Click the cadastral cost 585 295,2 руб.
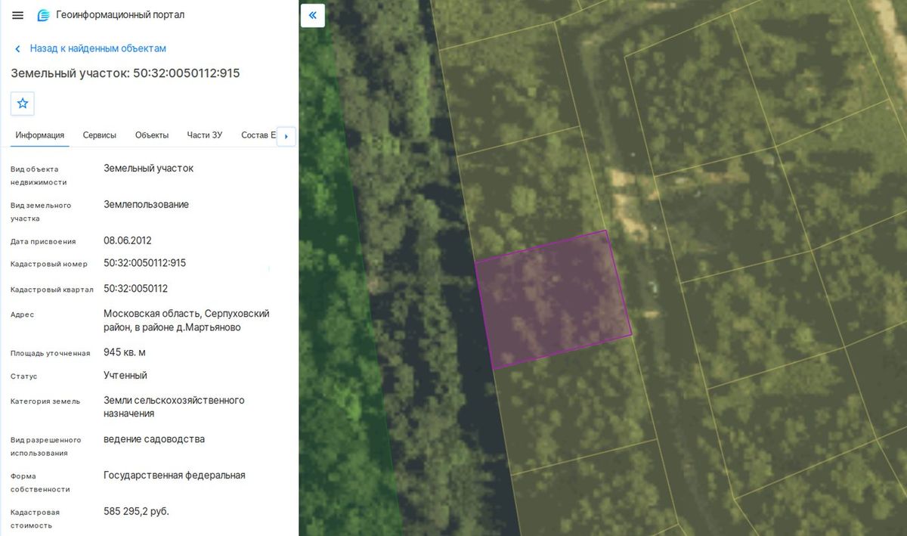The height and width of the screenshot is (536, 907). coord(136,512)
